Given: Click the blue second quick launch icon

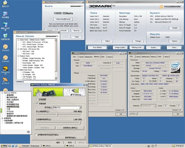Looking at the screenshot, I should pos(13,146).
